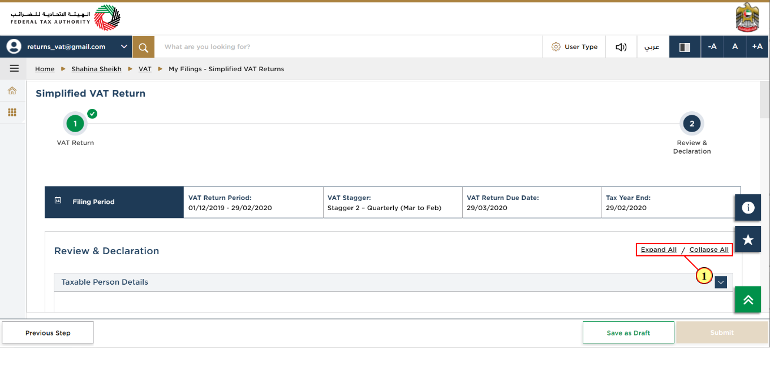Decrease font size with -A

tap(712, 47)
